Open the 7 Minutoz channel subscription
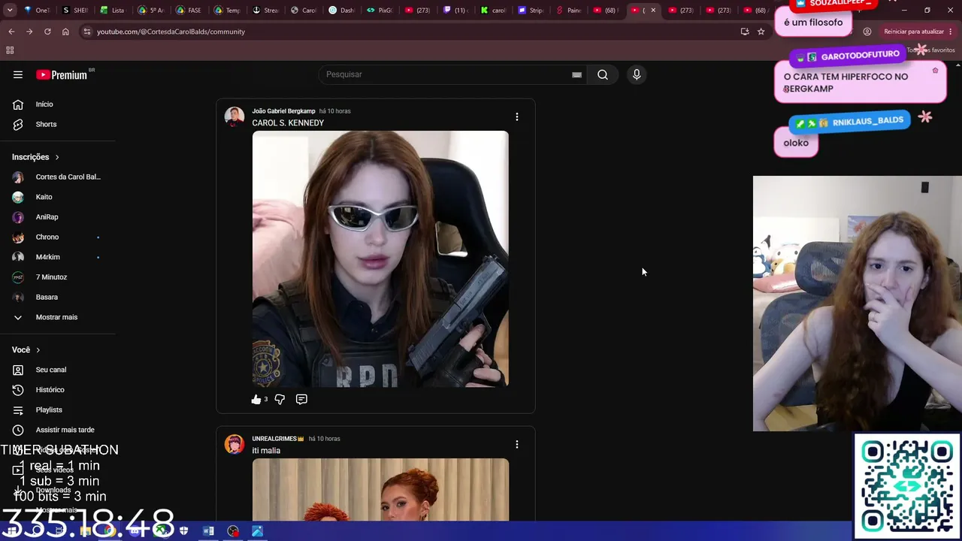The image size is (962, 541). [57, 277]
